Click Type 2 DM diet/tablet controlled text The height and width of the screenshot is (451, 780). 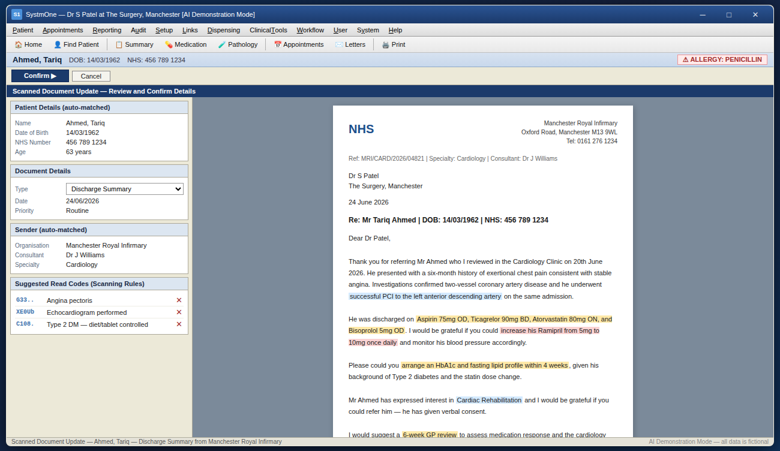pyautogui.click(x=97, y=324)
